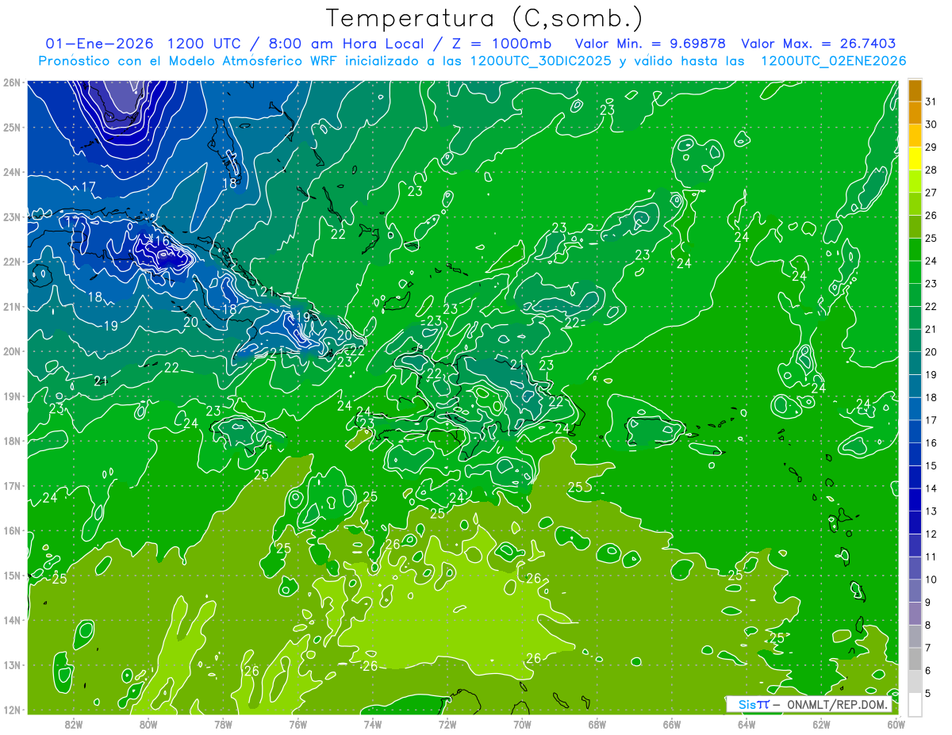Click the longitude axis label '78W'

click(223, 724)
